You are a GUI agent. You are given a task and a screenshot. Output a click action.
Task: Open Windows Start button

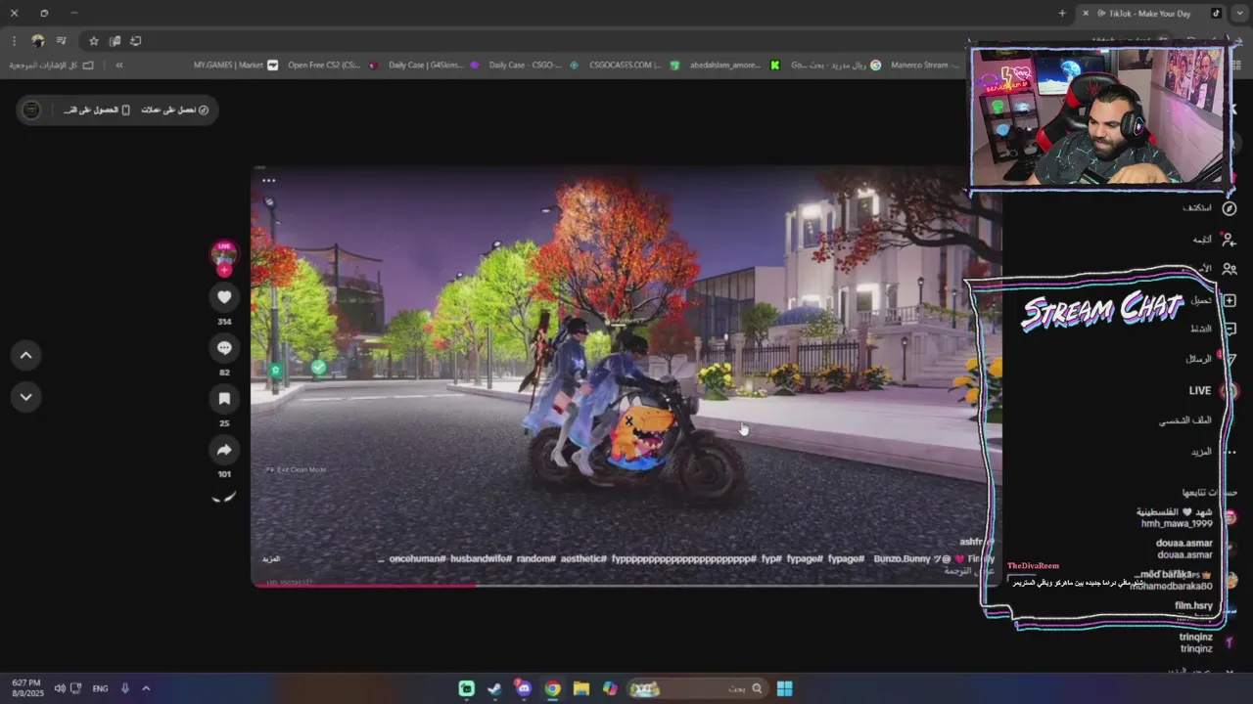(785, 688)
